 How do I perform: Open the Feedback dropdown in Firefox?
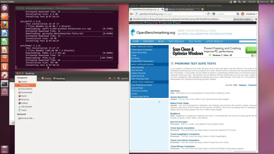point(251,14)
